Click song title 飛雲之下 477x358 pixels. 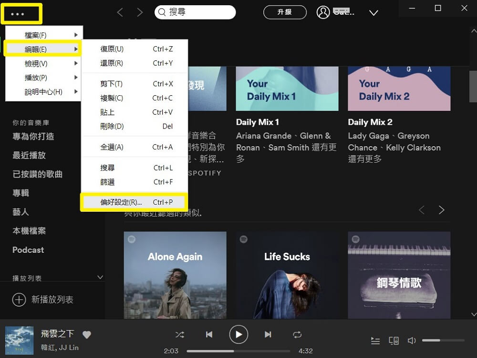(x=58, y=334)
